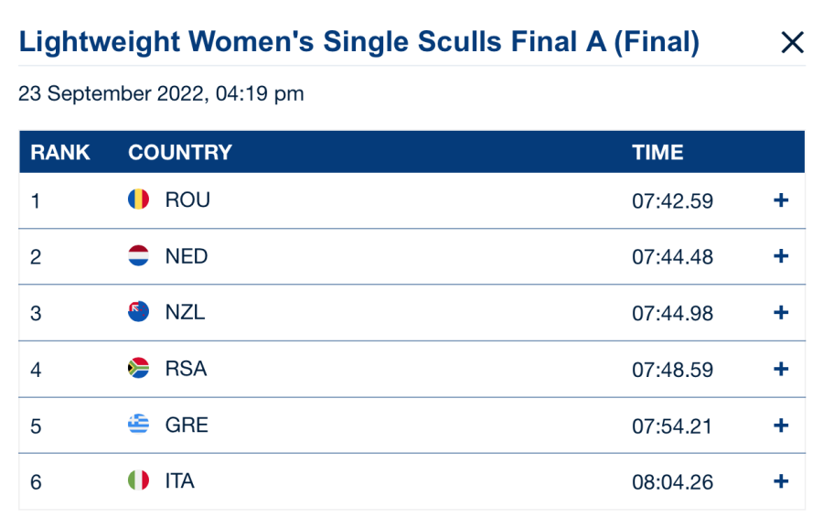Show details for ITA using plus
Image resolution: width=823 pixels, height=528 pixels.
(781, 481)
